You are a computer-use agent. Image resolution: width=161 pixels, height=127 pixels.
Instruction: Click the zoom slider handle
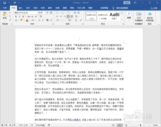click(140, 125)
